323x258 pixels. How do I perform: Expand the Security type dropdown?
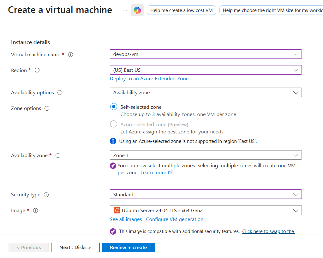tap(206, 194)
